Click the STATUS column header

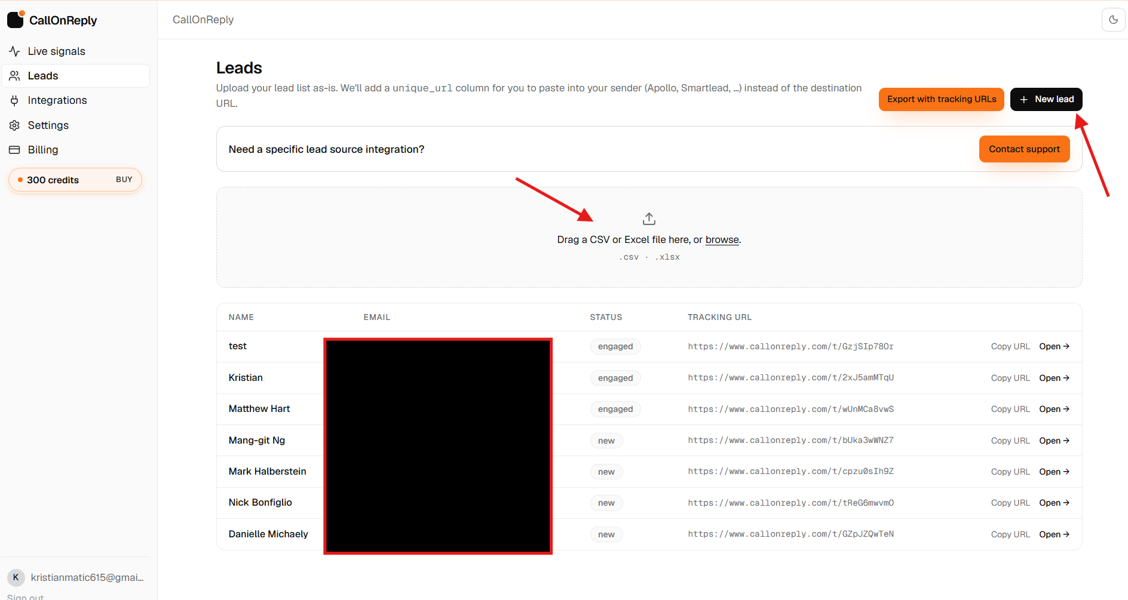coord(606,317)
